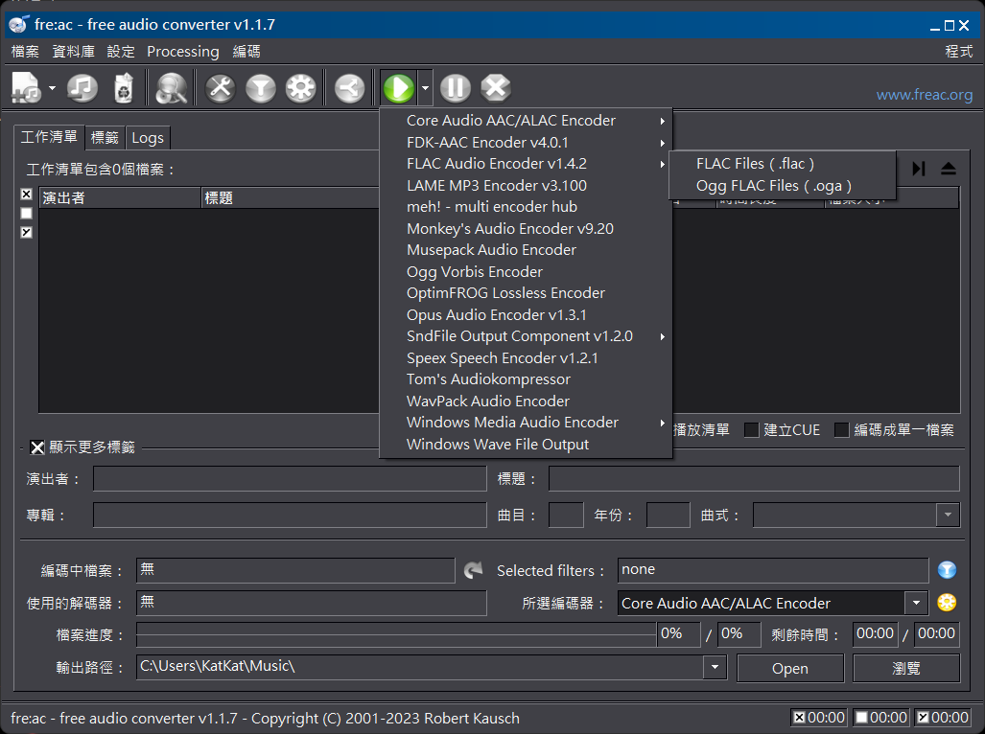Enable the 編碼成單一檔案 checkbox
Viewport: 985px width, 734px height.
pyautogui.click(x=842, y=430)
